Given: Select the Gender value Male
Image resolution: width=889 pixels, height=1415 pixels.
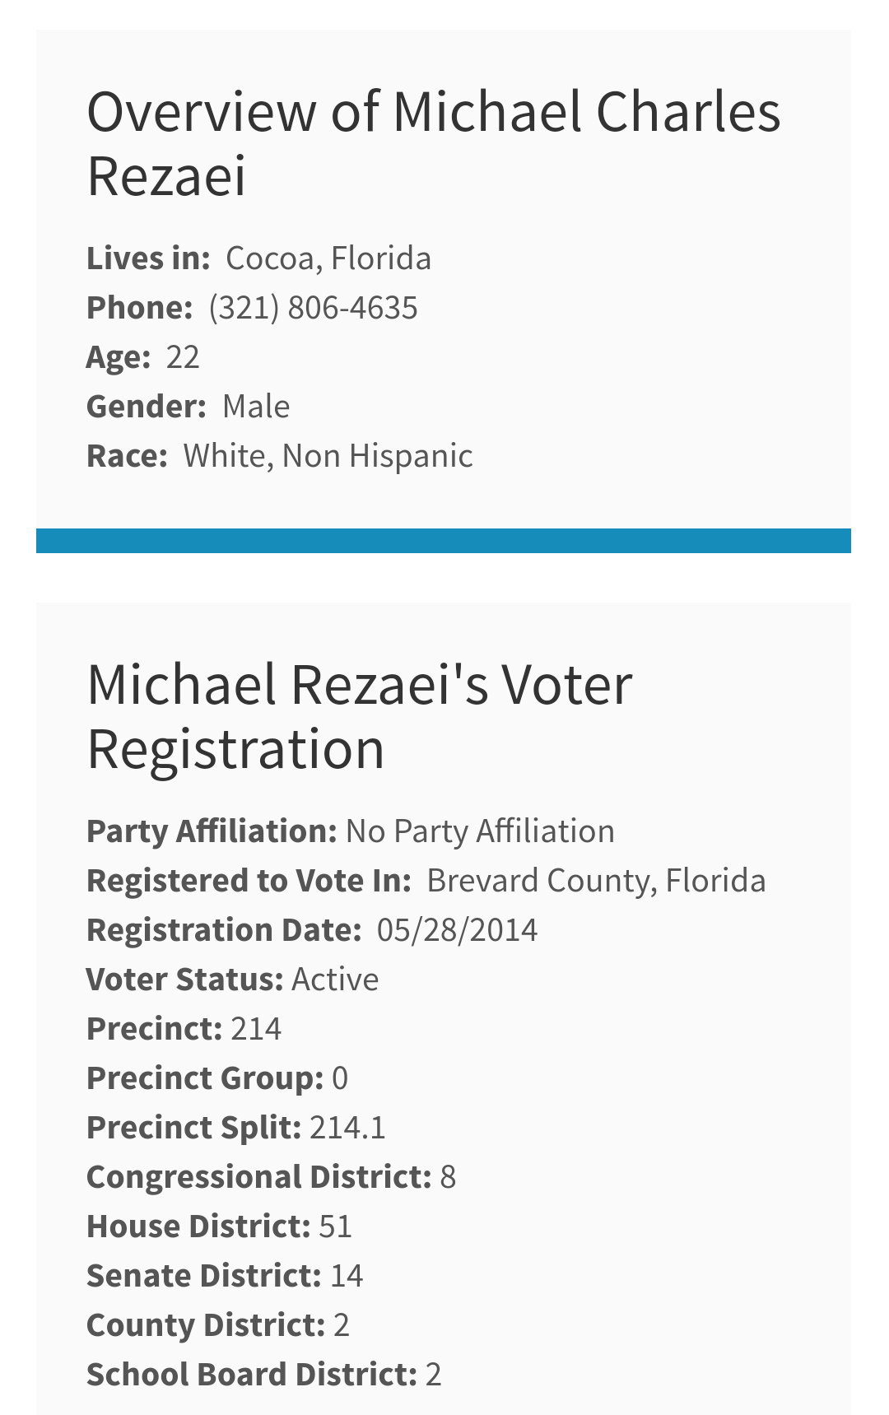Looking at the screenshot, I should pos(256,406).
